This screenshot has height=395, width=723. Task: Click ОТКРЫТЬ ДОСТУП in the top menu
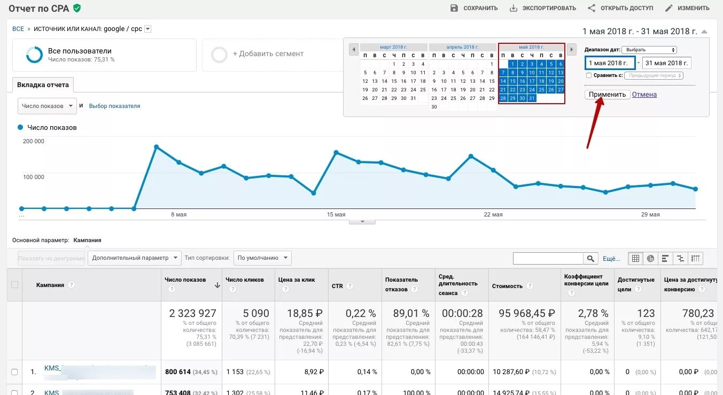coord(627,8)
